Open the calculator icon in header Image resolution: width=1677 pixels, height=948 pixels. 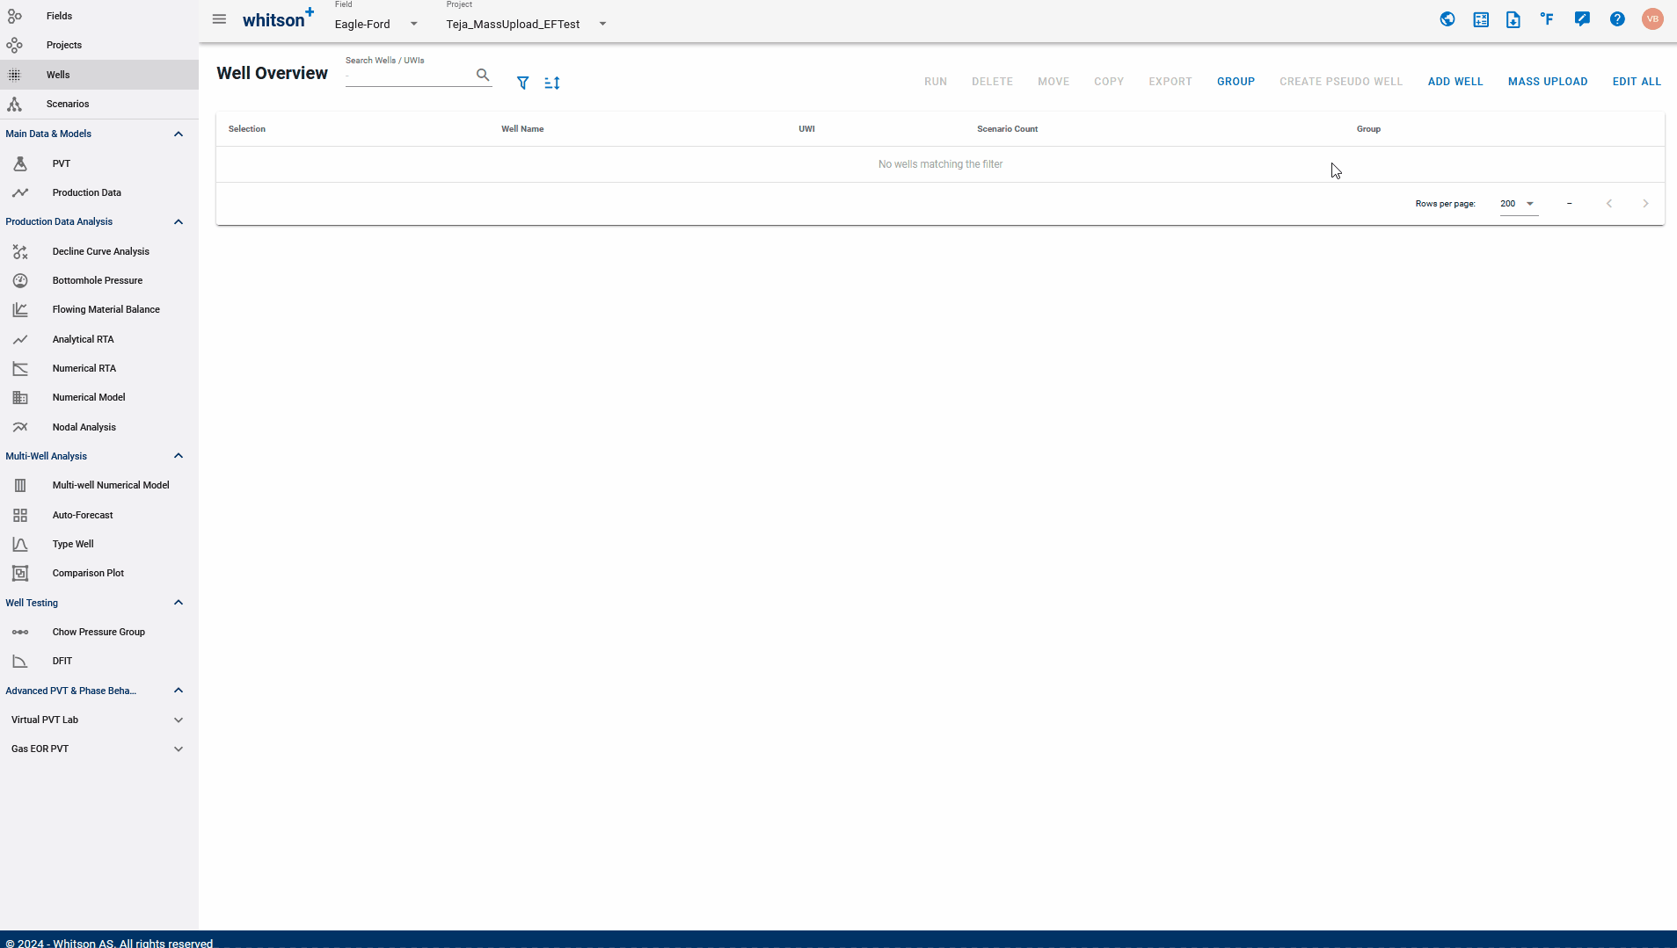click(x=1481, y=19)
